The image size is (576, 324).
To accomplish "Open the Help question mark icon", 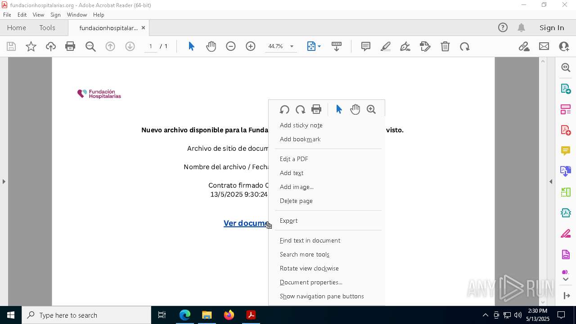I will pyautogui.click(x=503, y=28).
